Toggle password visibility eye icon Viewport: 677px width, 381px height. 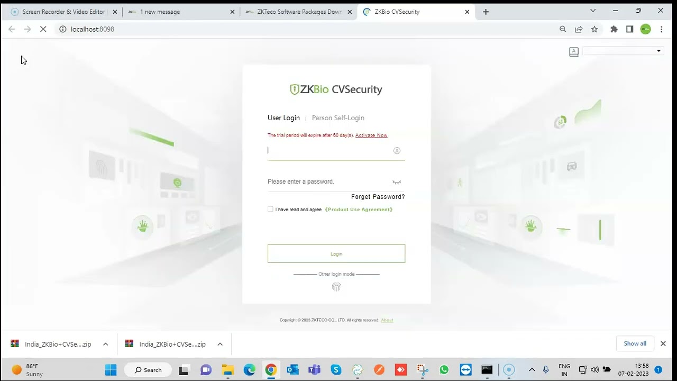(x=397, y=182)
